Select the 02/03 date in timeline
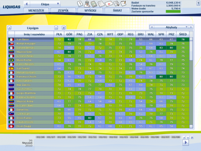This screenshot has width=201, height=151. point(124,137)
